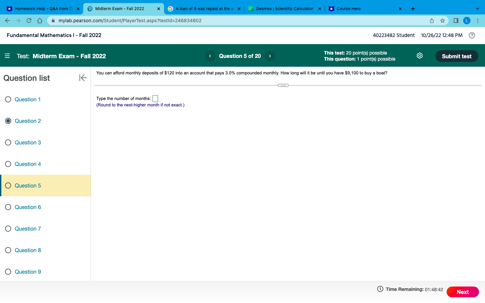
Task: Open the browser options three-dot menu
Action: pyautogui.click(x=478, y=21)
